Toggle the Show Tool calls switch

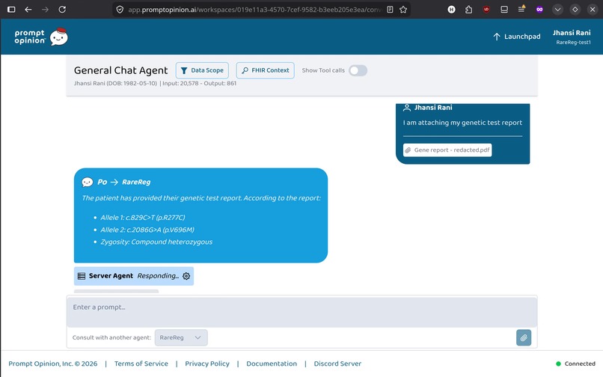[358, 70]
